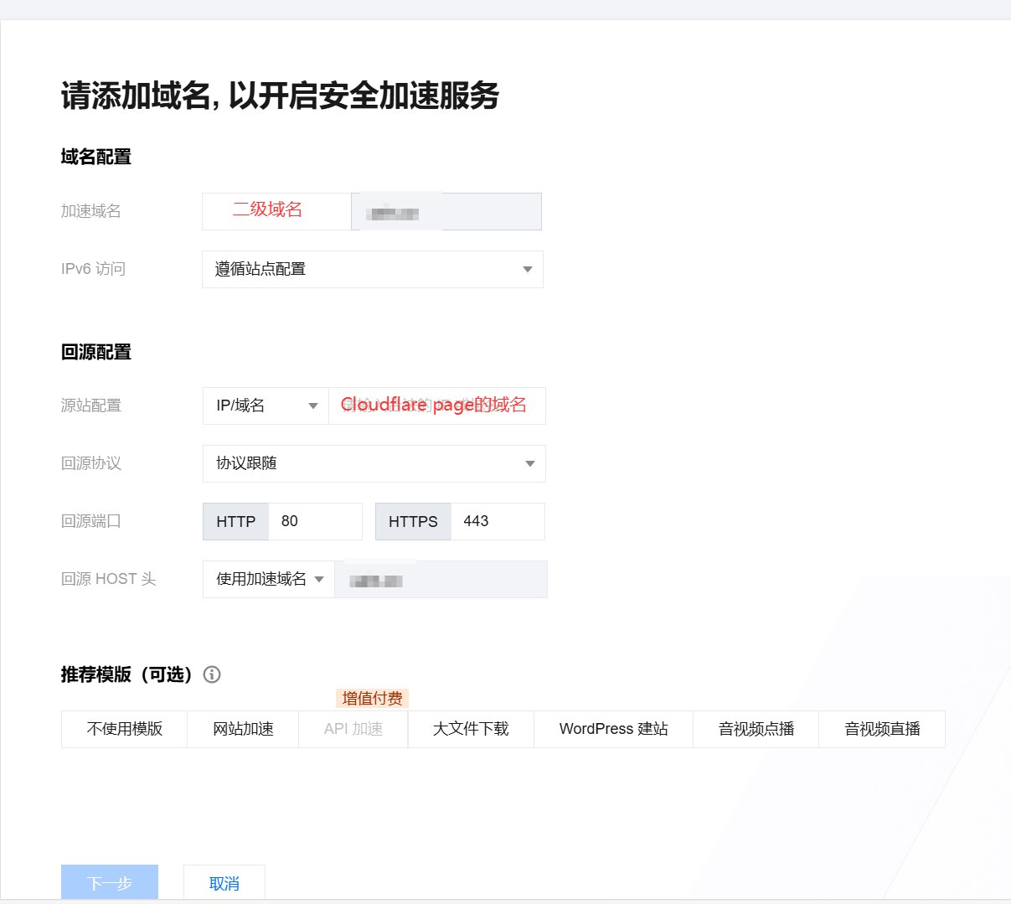Click the origin address input field
This screenshot has height=904, width=1011.
pos(436,406)
